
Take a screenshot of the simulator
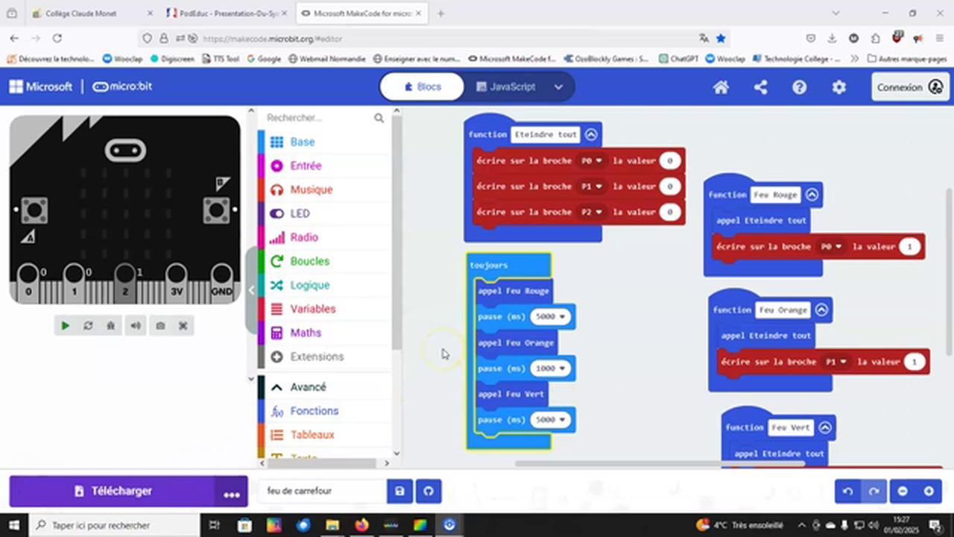point(159,325)
